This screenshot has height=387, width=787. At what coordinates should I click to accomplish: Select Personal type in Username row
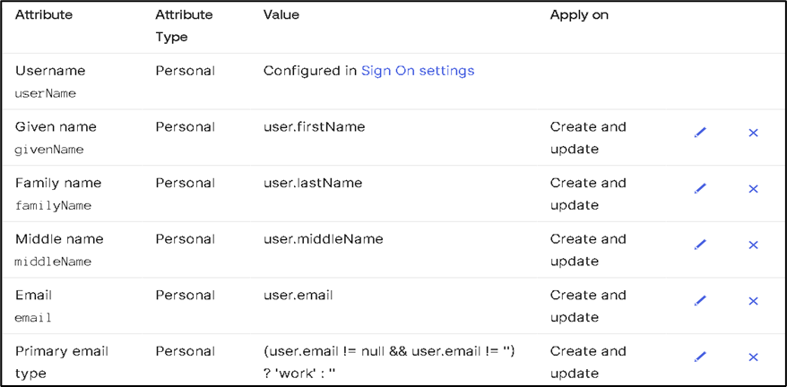[185, 71]
